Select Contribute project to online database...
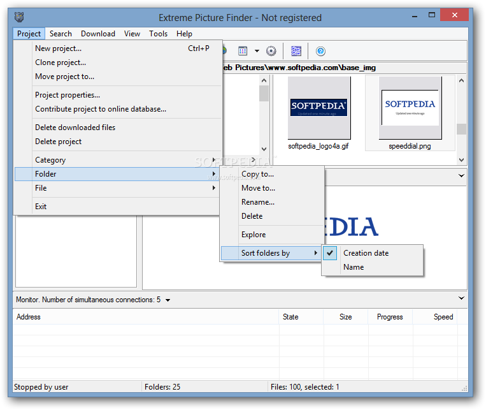This screenshot has width=486, height=410. pos(118,109)
